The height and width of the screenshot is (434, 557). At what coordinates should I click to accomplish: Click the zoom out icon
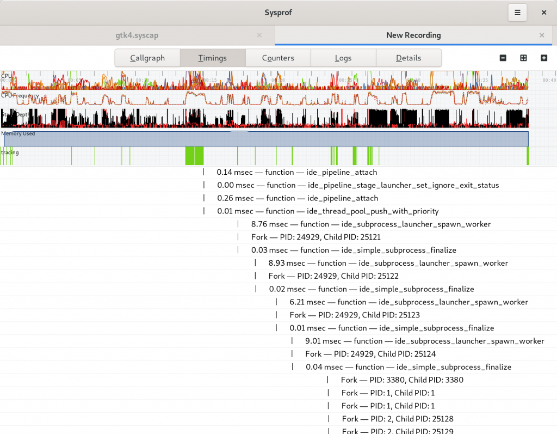503,58
